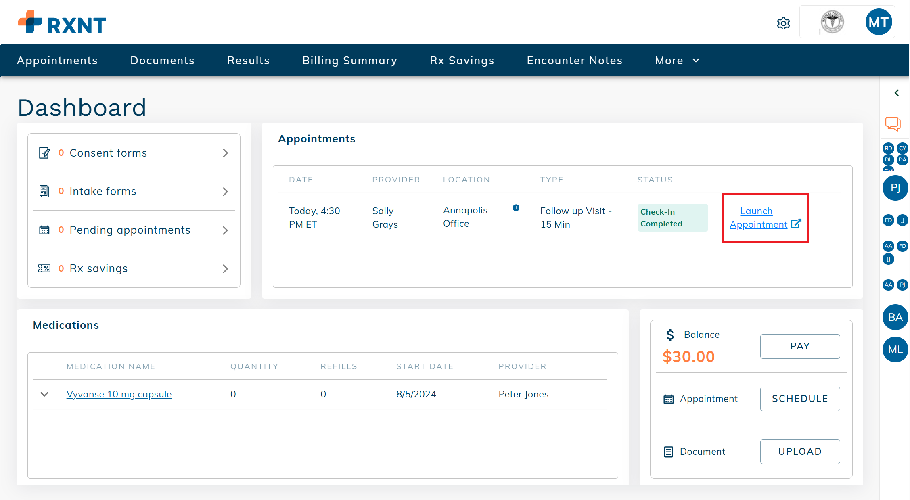
Task: Open the Consent forms chevron
Action: 225,153
